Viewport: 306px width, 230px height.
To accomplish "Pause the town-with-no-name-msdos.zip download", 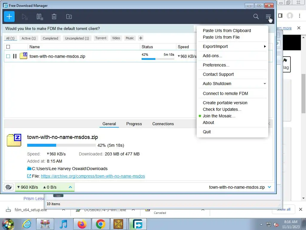I will coord(15,56).
